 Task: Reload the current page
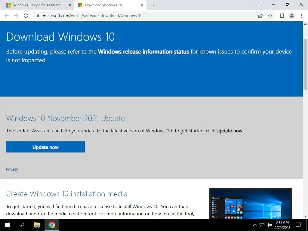tap(26, 16)
